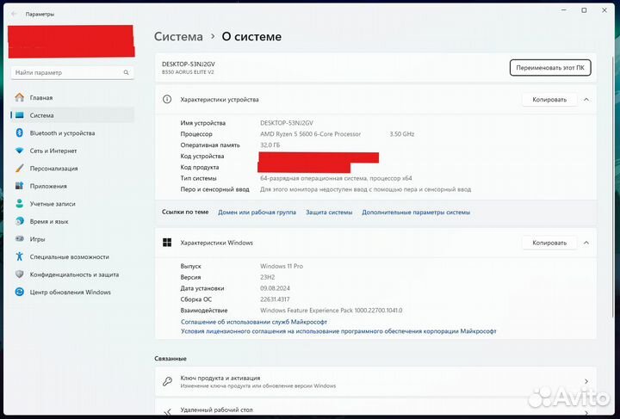
Task: Open Сеть и Интернет settings
Action: tap(53, 151)
